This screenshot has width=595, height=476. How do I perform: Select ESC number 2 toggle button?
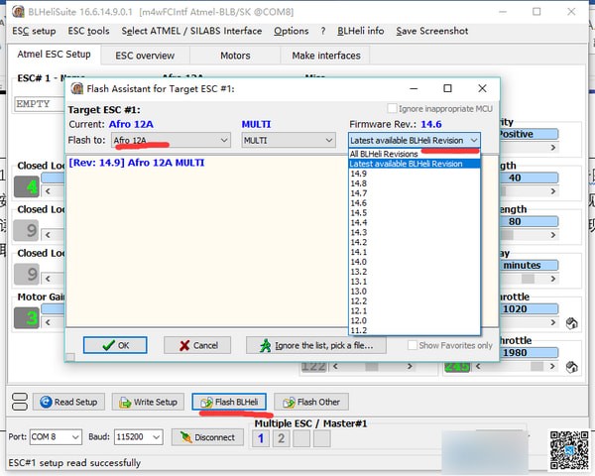[282, 438]
